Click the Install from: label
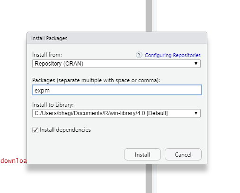 click(47, 55)
